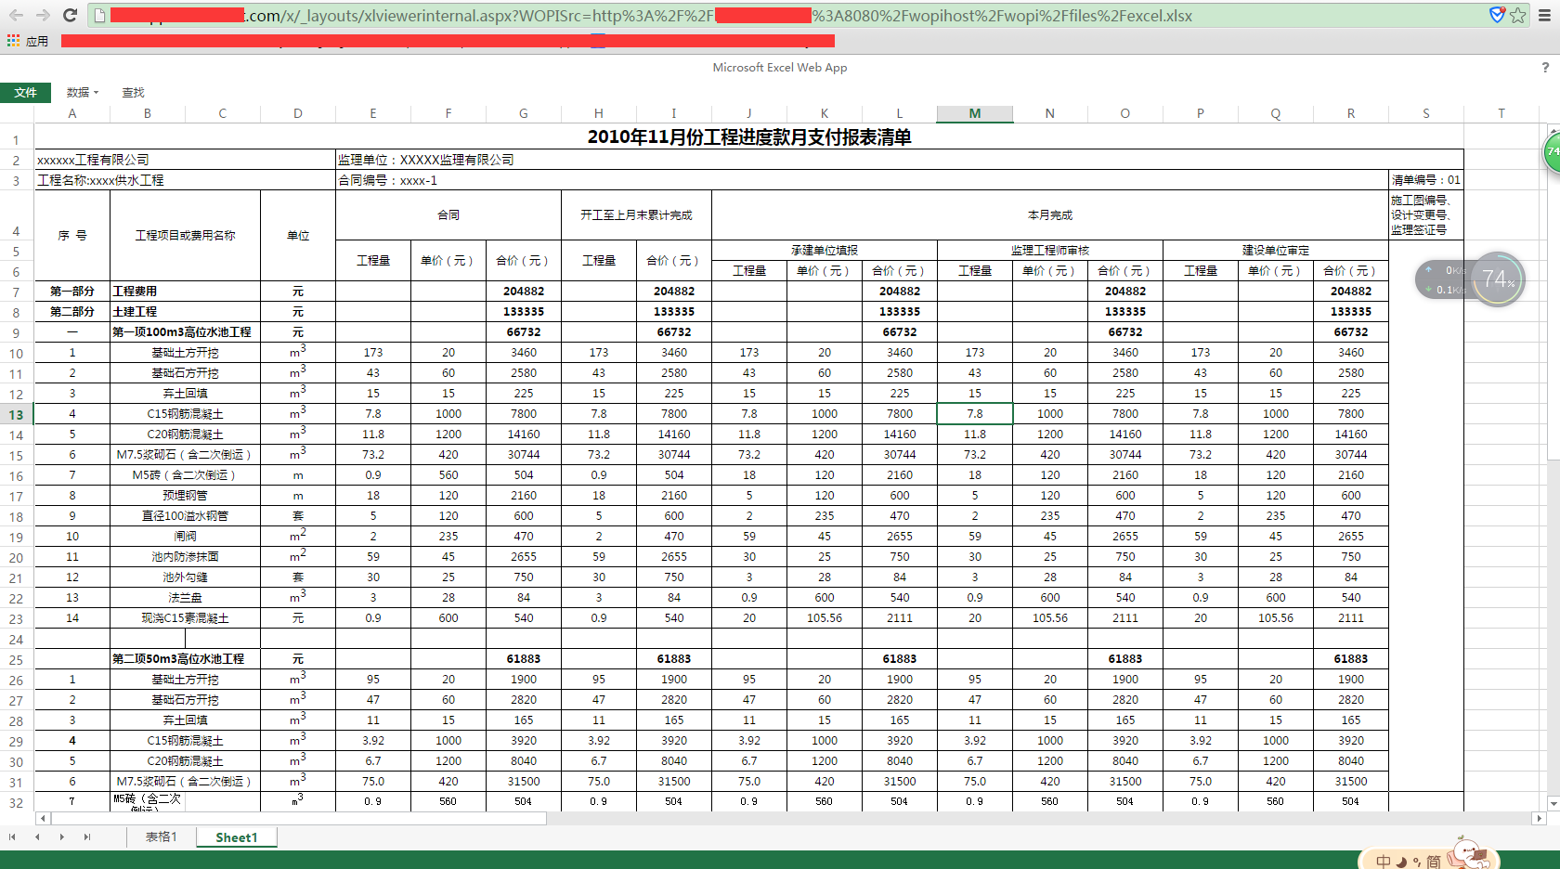Click header cell 本月完成

[1050, 215]
